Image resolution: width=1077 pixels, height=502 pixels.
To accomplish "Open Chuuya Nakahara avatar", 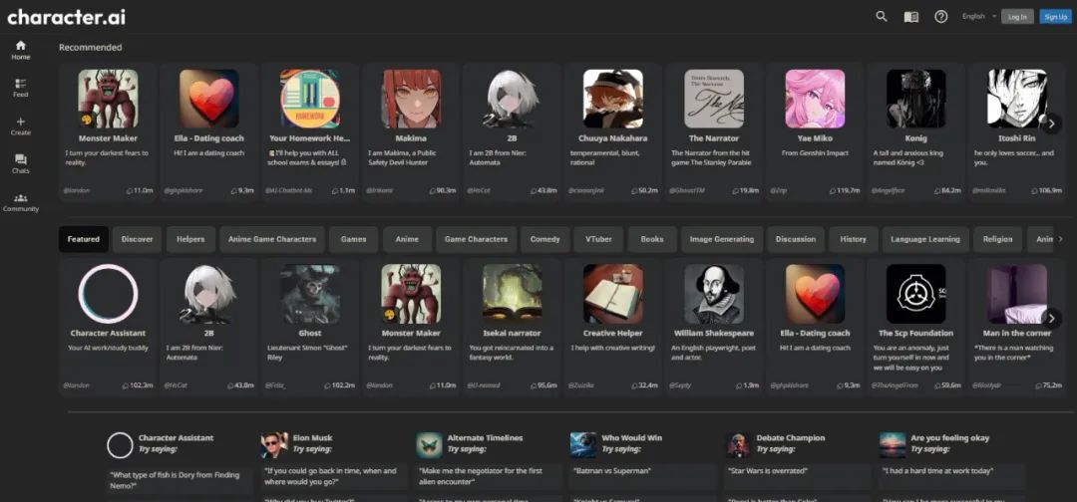I will [612, 98].
